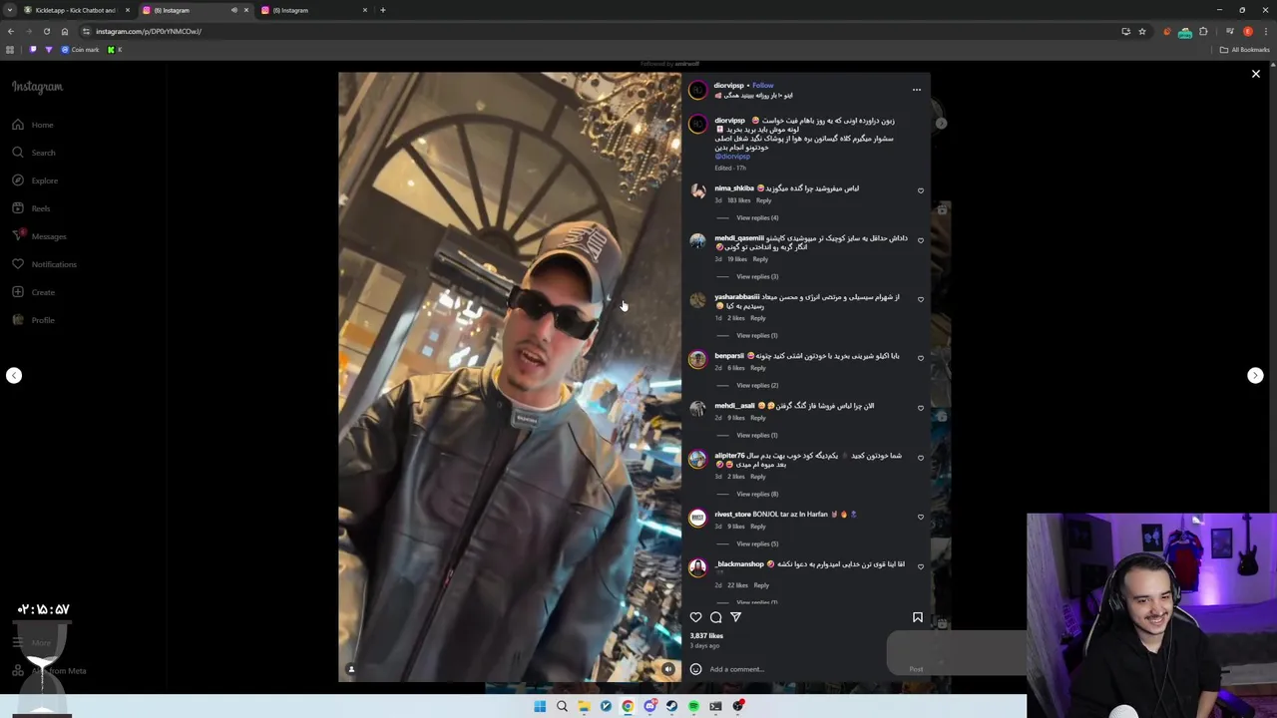Screen dimensions: 1277x718
Task: Switch to the last Instagram browser tab
Action: (x=313, y=10)
